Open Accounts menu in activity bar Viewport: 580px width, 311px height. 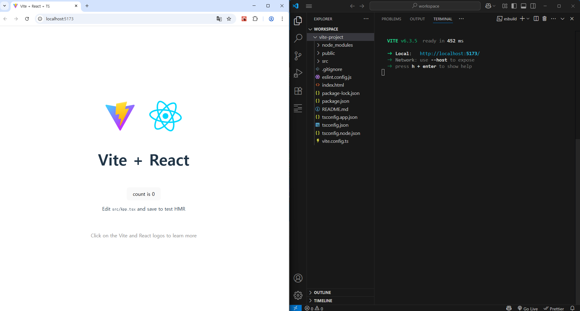coord(298,278)
